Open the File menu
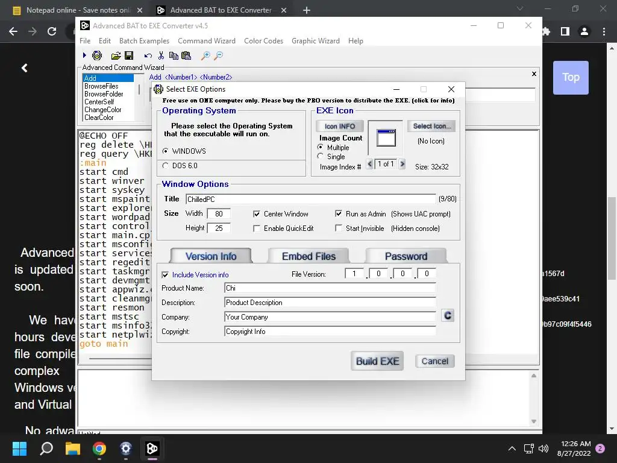 [85, 41]
